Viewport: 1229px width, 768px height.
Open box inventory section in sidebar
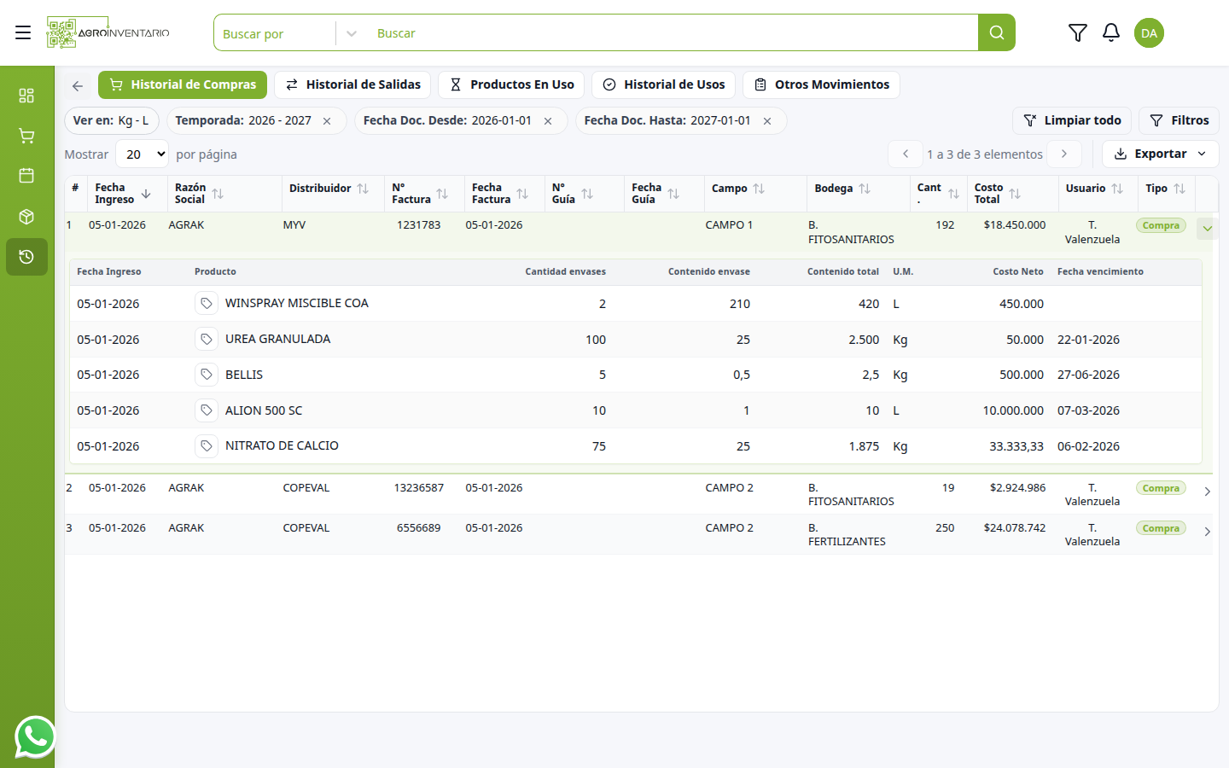pos(26,217)
